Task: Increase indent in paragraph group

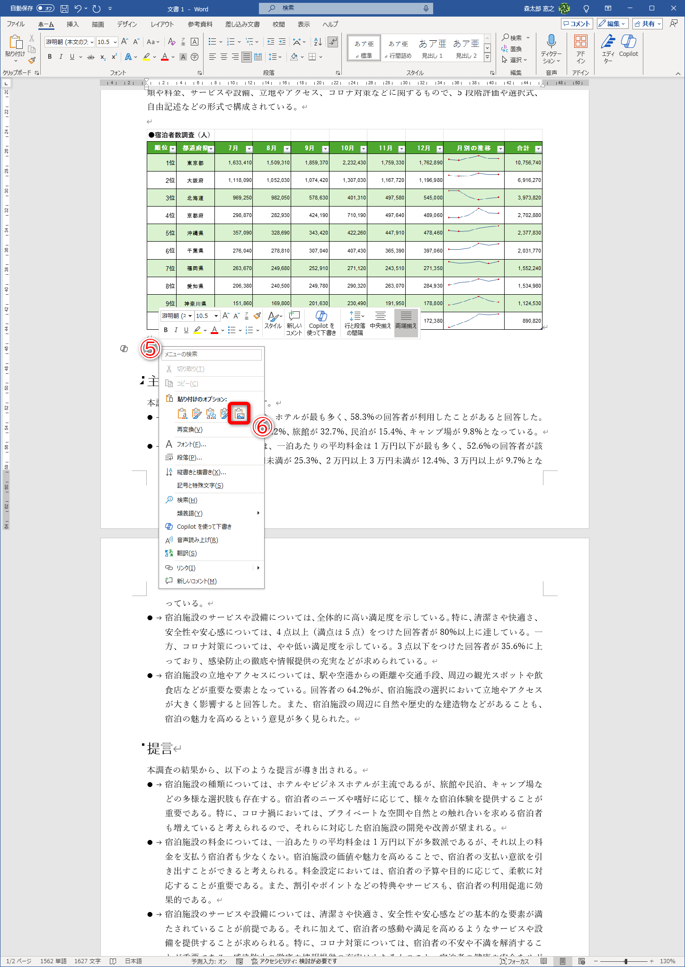Action: point(282,42)
